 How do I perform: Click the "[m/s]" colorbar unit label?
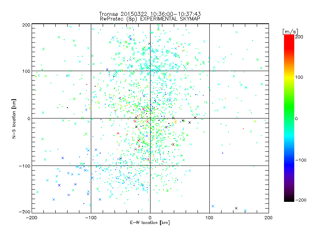pos(290,32)
